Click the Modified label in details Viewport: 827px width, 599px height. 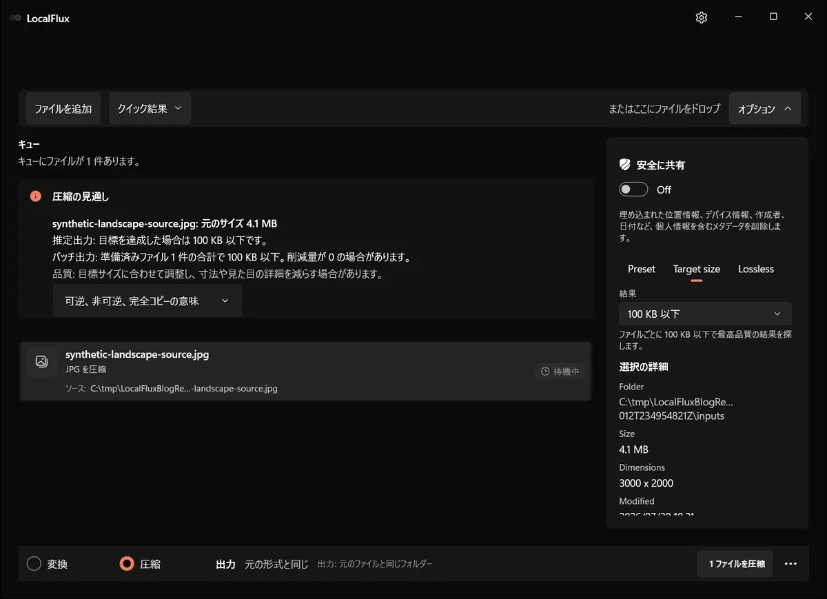click(x=637, y=501)
